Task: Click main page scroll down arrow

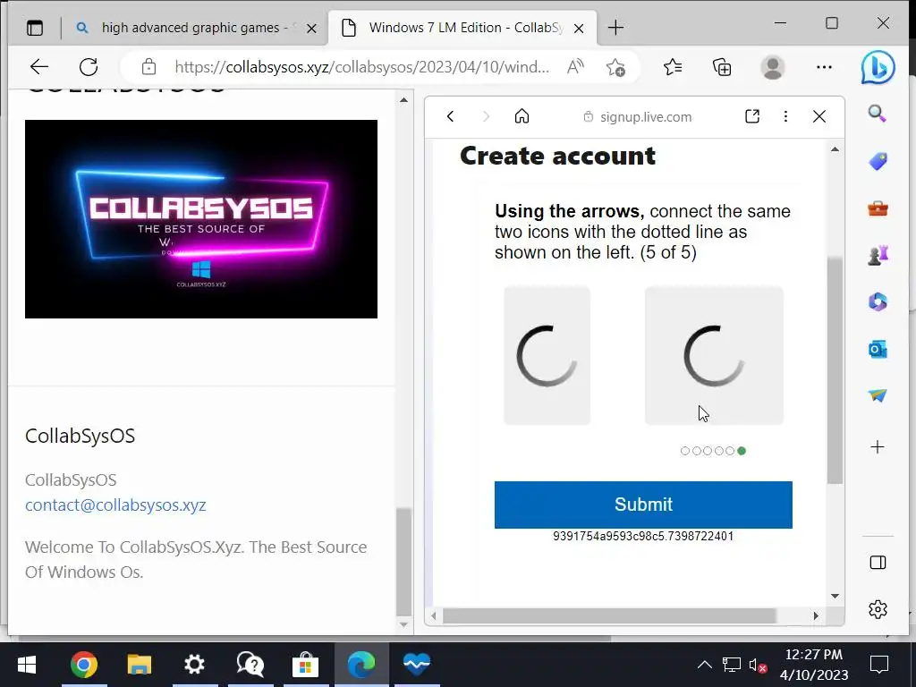Action: coord(403,625)
